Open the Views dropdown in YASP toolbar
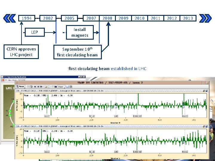Viewport: 215px width, 161px height. [21, 87]
